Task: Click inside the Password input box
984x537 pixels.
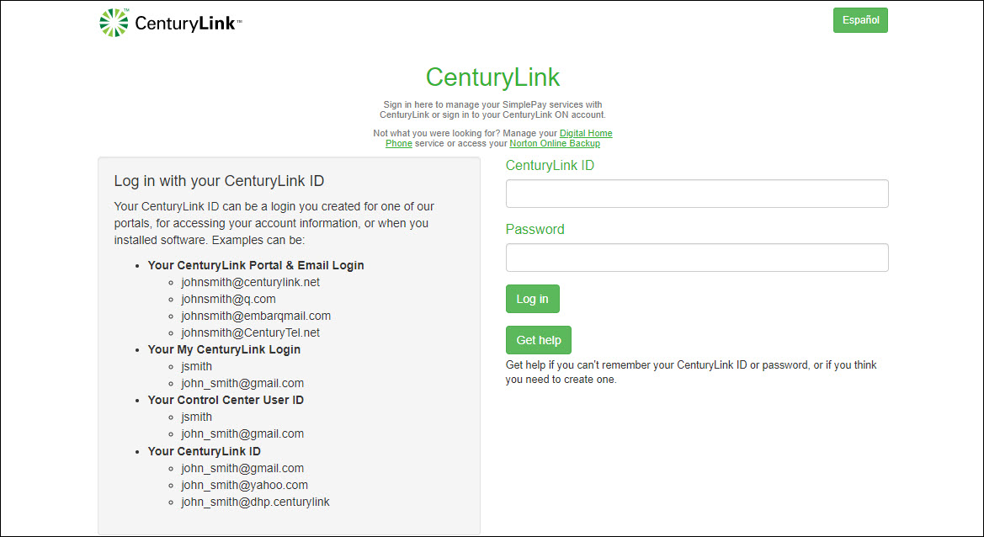Action: 696,258
